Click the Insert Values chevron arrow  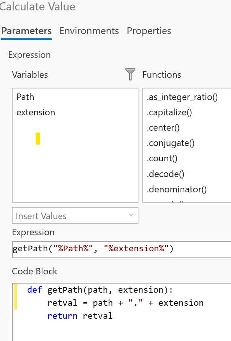132,216
